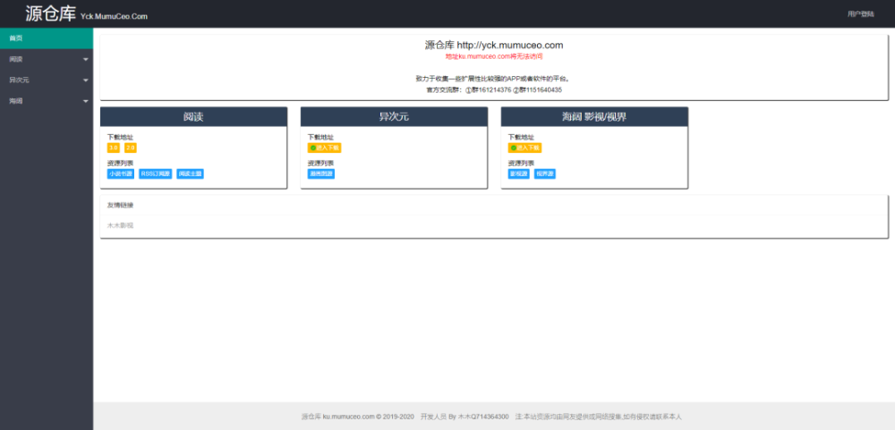Click the 友情链接 section title
The height and width of the screenshot is (430, 895).
coord(120,205)
